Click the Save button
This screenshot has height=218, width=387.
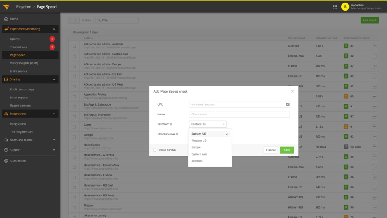[x=287, y=150]
